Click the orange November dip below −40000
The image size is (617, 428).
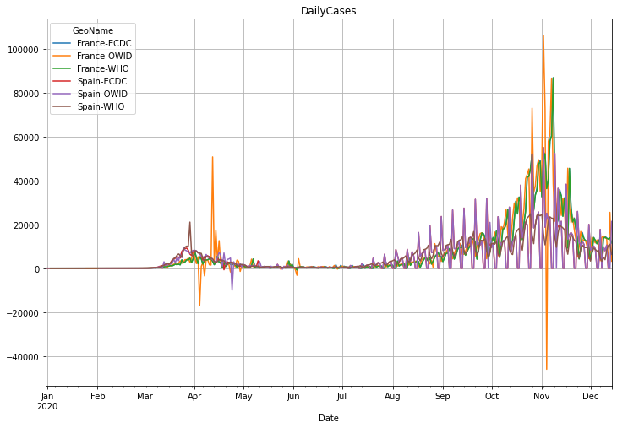click(547, 369)
